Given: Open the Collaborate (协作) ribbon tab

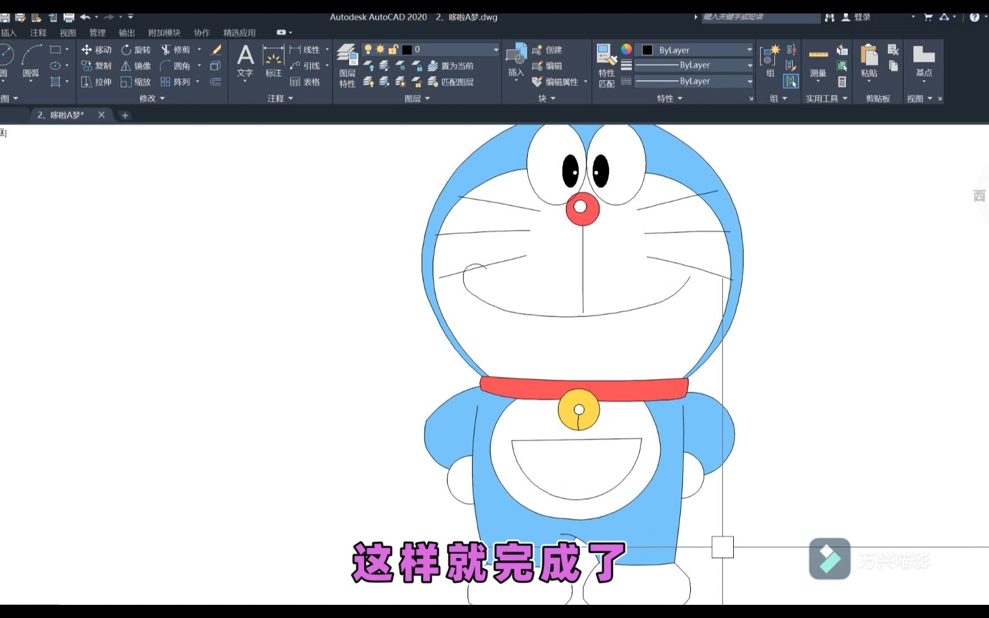Looking at the screenshot, I should 201,33.
